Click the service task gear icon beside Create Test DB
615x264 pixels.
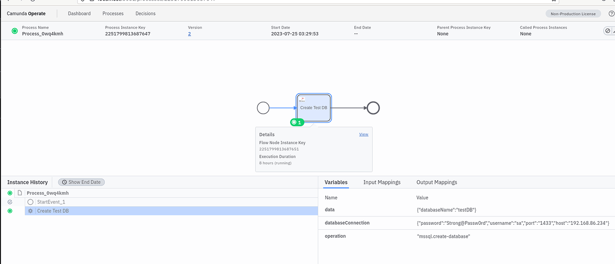29,210
